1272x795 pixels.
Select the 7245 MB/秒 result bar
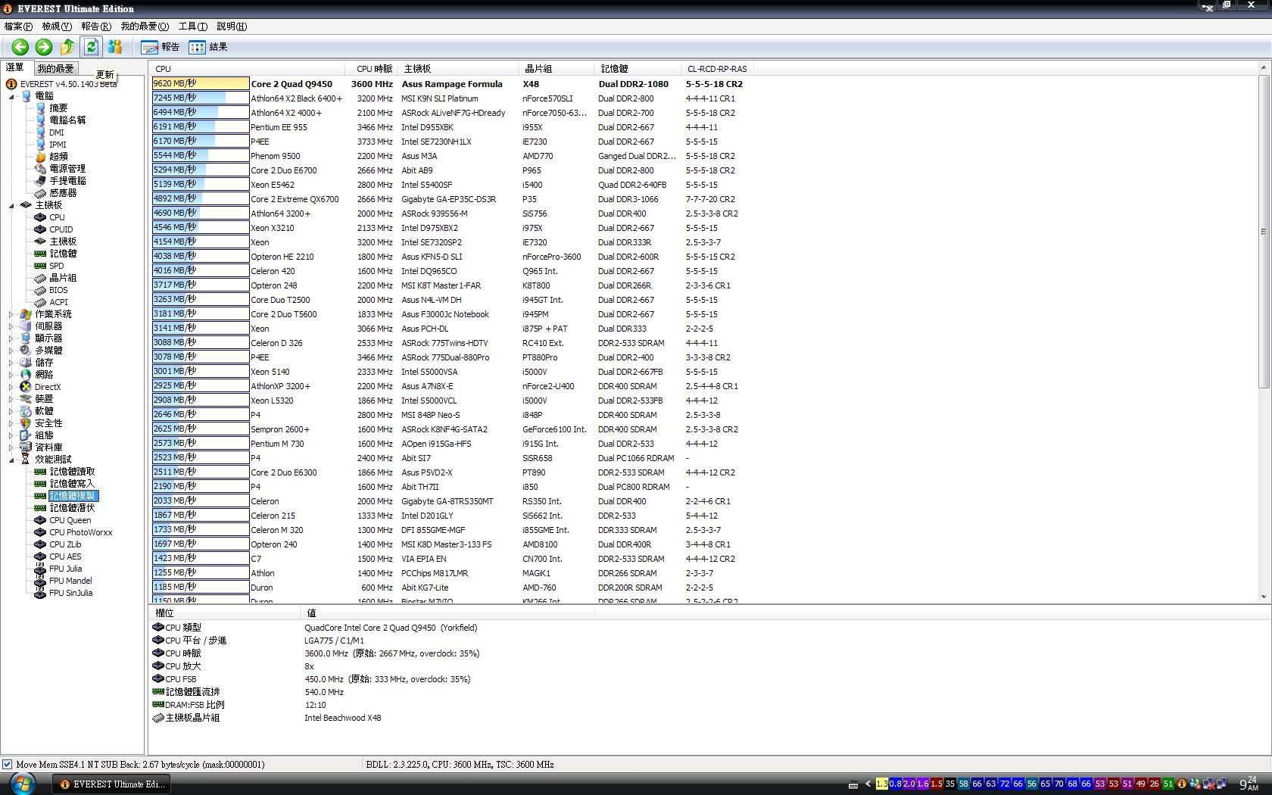(201, 98)
